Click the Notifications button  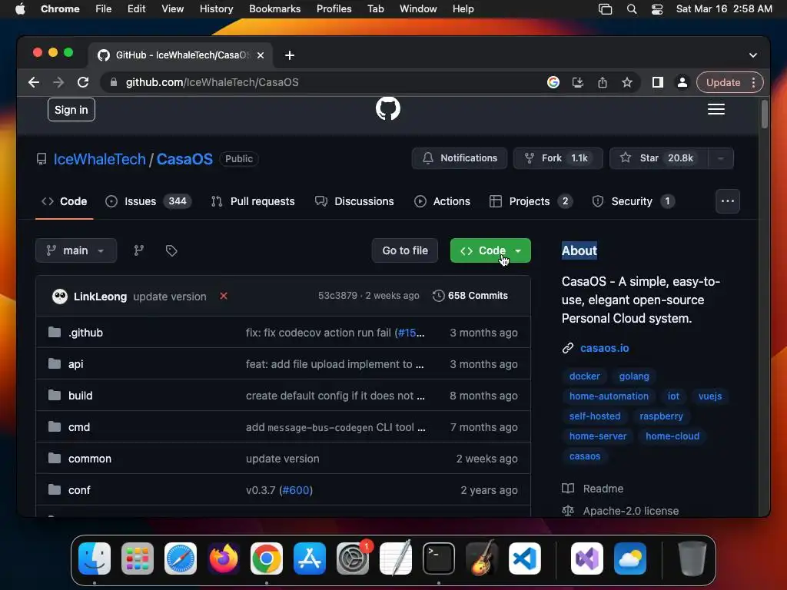tap(460, 158)
